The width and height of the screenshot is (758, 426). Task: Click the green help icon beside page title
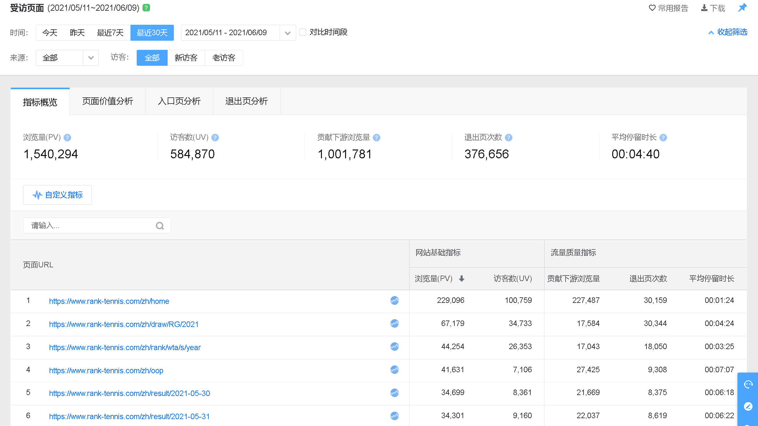click(x=146, y=7)
